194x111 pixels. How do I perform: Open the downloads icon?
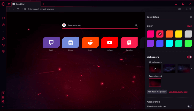[x=187, y=9]
